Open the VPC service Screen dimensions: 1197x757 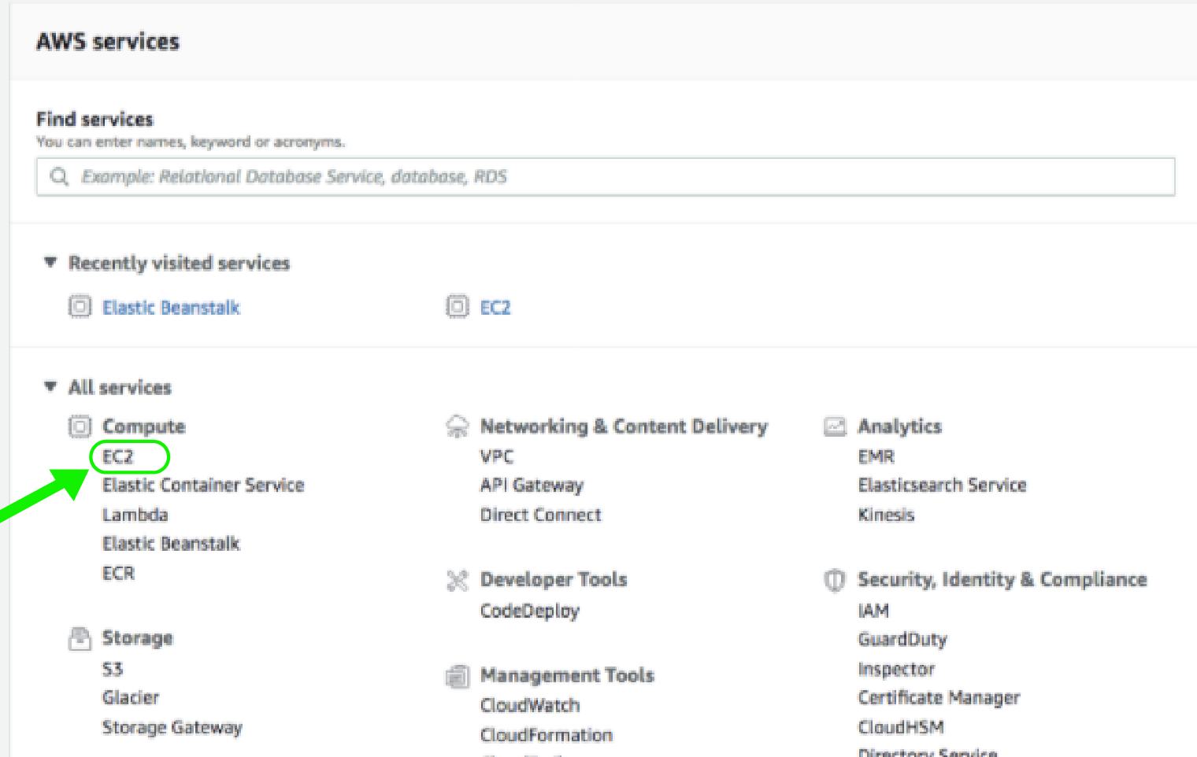tap(497, 456)
